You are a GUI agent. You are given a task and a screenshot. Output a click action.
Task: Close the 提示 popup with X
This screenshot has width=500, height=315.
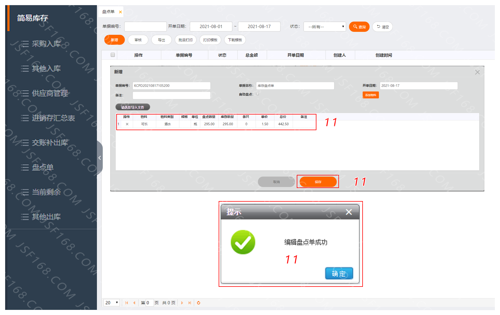[x=349, y=212]
